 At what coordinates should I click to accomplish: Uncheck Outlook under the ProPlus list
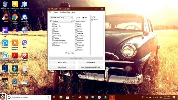[53, 31]
